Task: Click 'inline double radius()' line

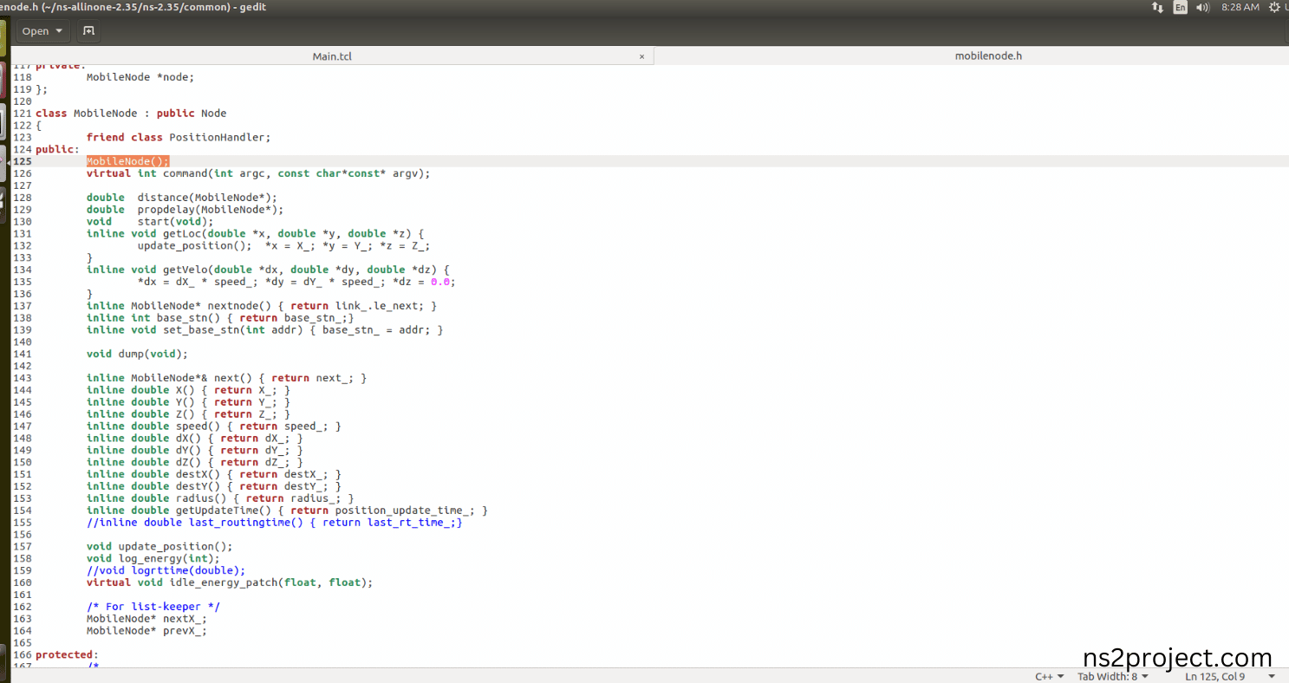Action: pyautogui.click(x=220, y=498)
